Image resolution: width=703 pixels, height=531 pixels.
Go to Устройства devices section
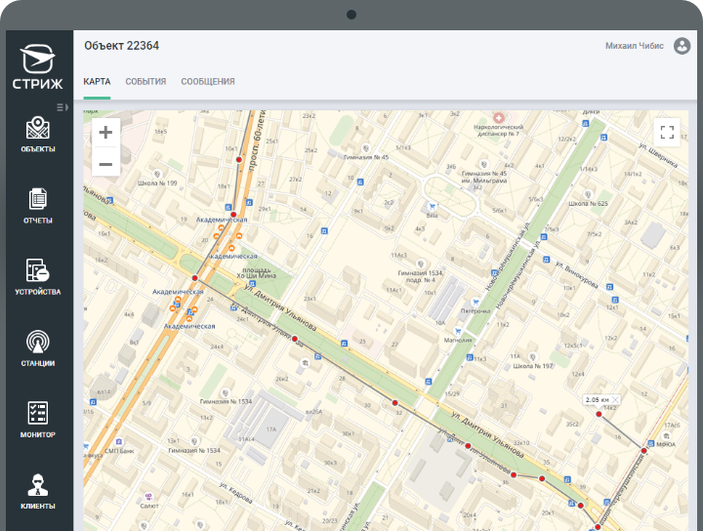click(37, 277)
